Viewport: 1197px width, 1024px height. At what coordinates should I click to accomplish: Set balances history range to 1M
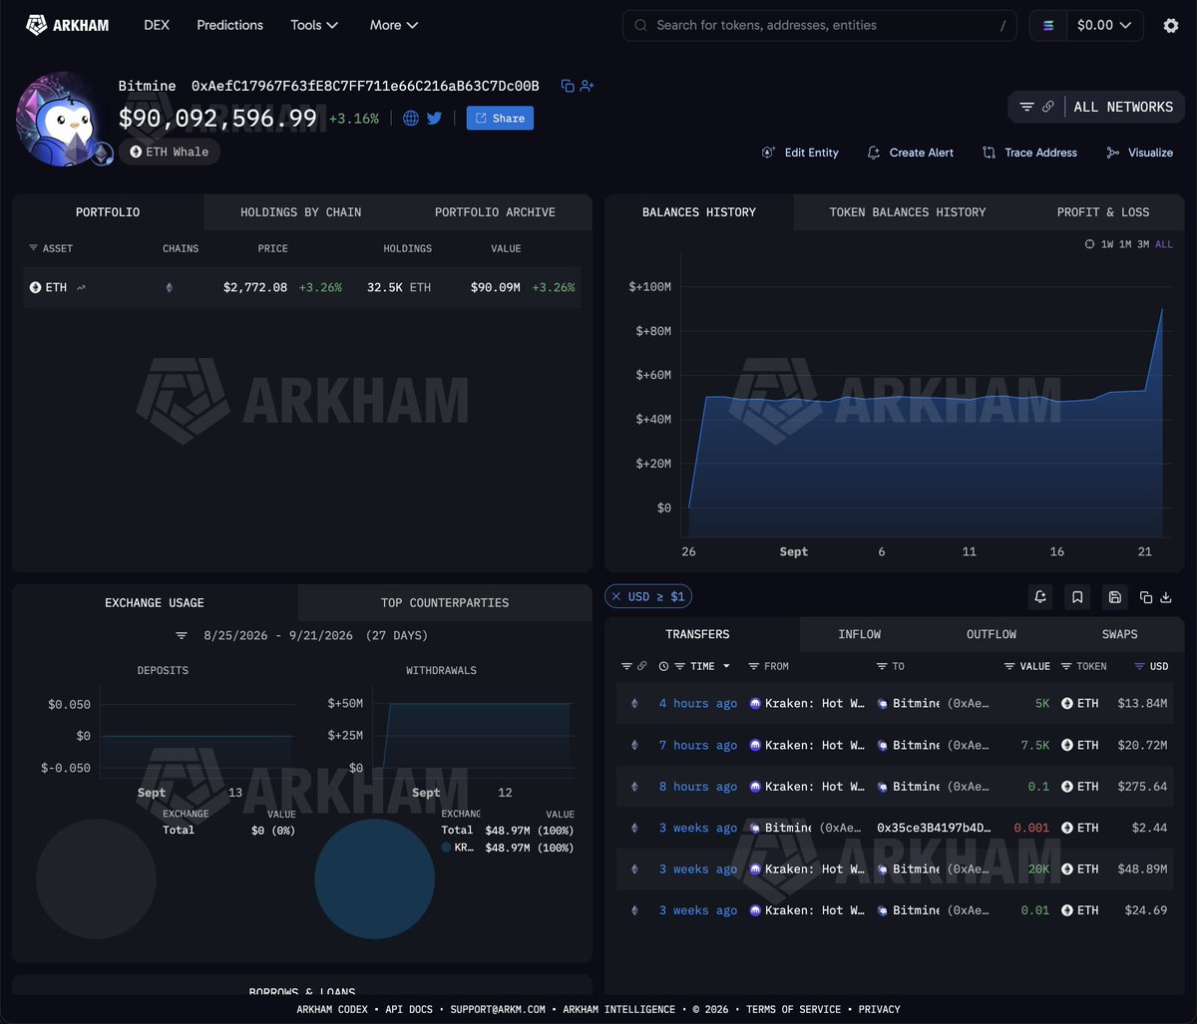tap(1124, 244)
